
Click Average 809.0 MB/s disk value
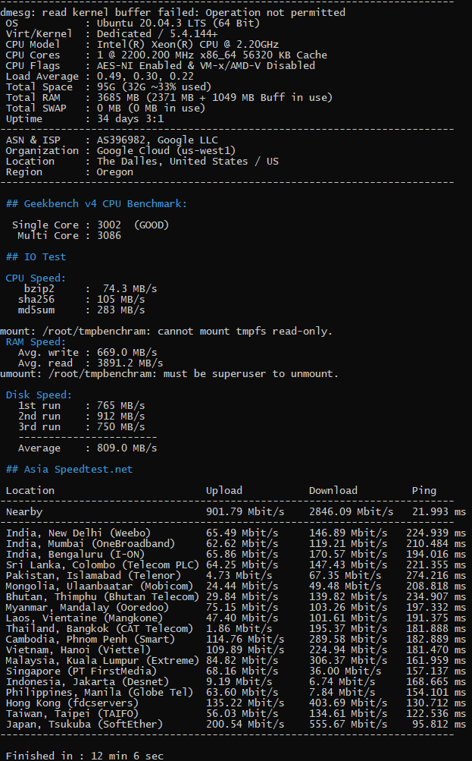pyautogui.click(x=127, y=449)
